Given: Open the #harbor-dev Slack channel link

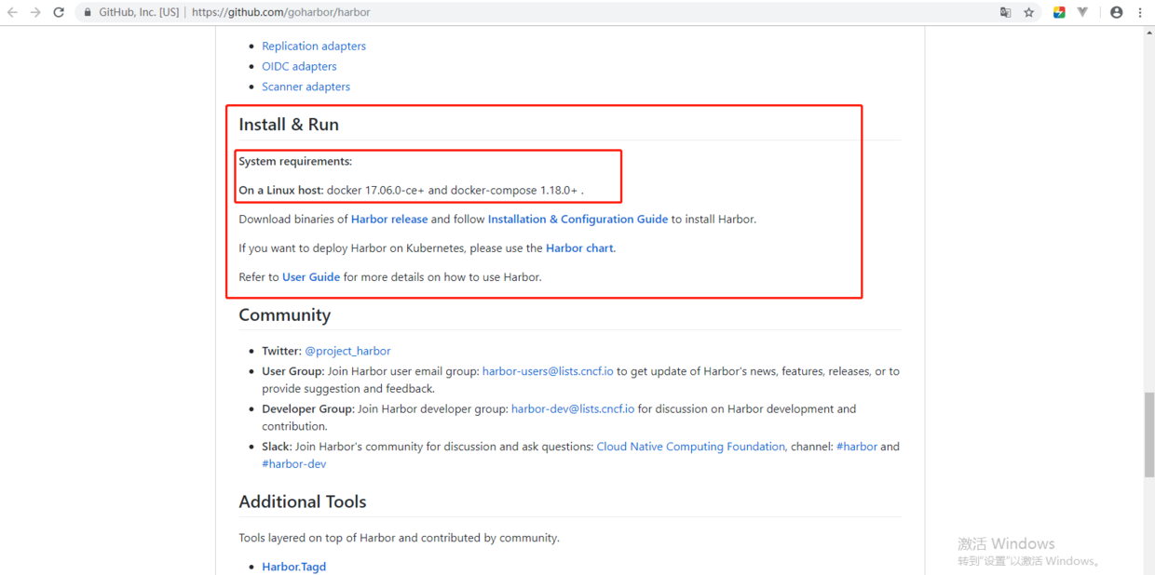Looking at the screenshot, I should (x=294, y=463).
